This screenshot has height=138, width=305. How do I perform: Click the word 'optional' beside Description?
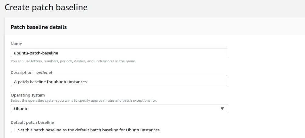pos(44,73)
